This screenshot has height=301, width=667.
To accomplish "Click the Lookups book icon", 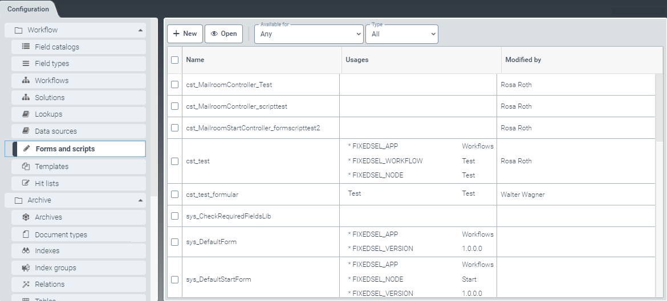I will click(26, 114).
